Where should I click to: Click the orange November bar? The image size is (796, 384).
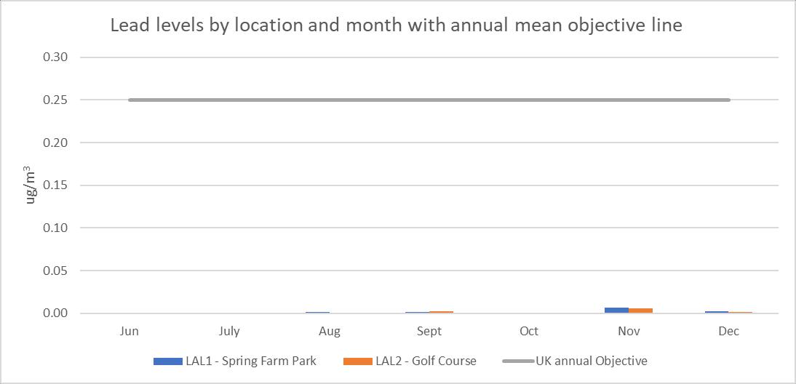tap(641, 311)
